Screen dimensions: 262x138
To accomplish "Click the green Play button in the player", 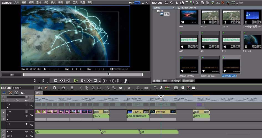I will coord(76,81).
